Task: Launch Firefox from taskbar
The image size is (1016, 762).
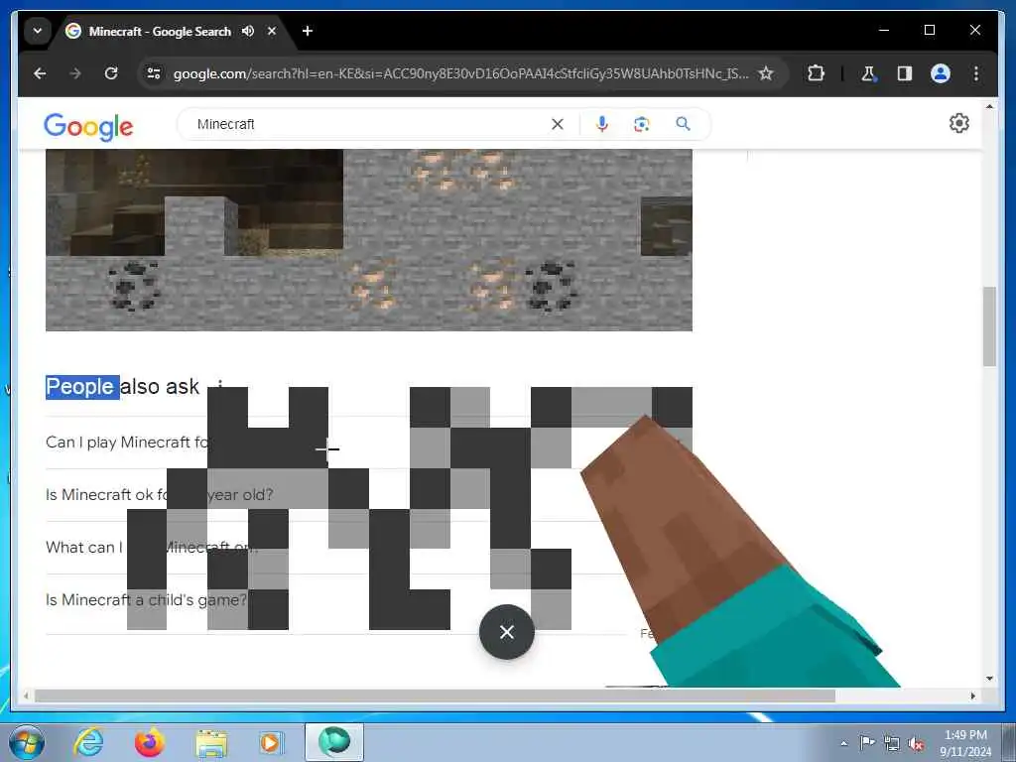Action: (149, 742)
